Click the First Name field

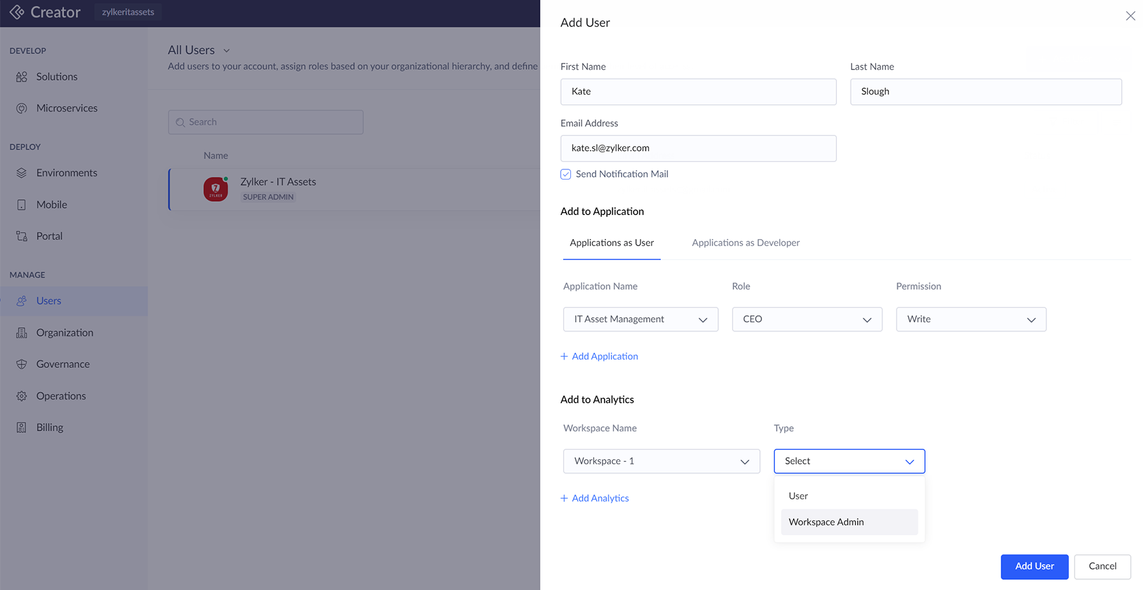(x=698, y=92)
